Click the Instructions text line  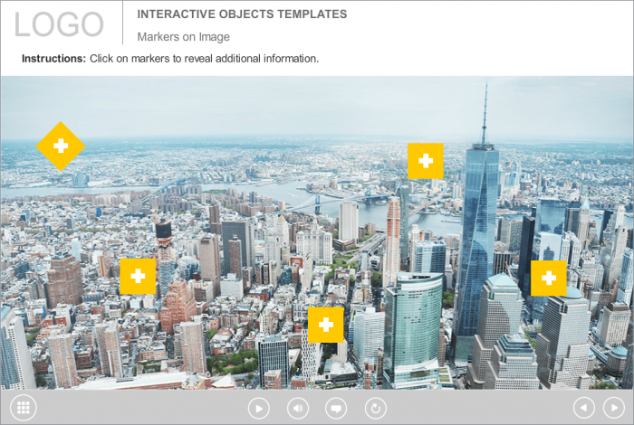[170, 59]
